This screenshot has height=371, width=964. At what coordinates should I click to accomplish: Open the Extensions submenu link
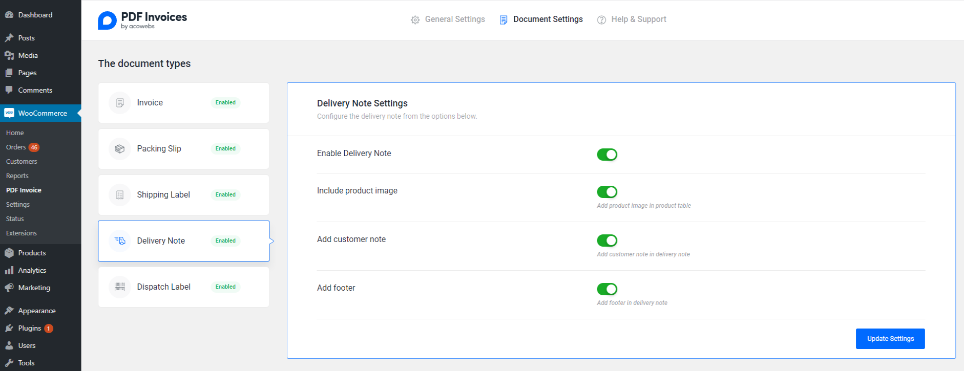tap(22, 233)
